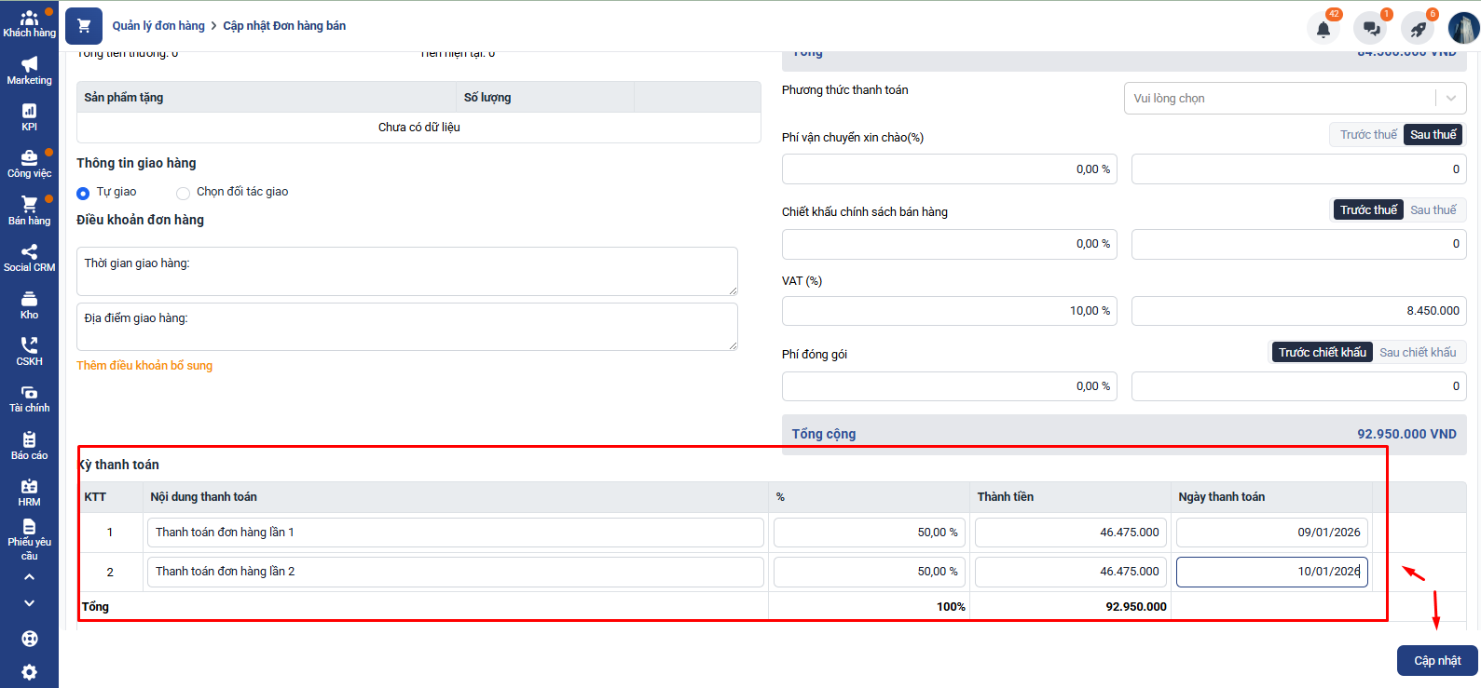Viewport: 1481px width, 688px height.
Task: Open the notifications bell icon
Action: tap(1323, 29)
